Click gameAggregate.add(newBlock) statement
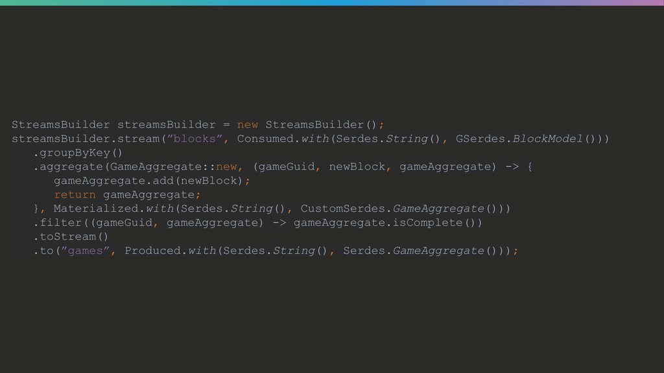The height and width of the screenshot is (373, 664). [x=152, y=181]
